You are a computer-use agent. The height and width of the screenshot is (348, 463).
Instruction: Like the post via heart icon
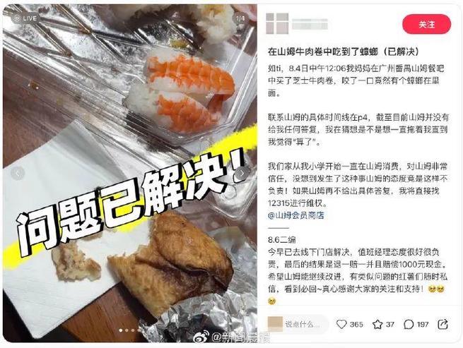coord(341,324)
